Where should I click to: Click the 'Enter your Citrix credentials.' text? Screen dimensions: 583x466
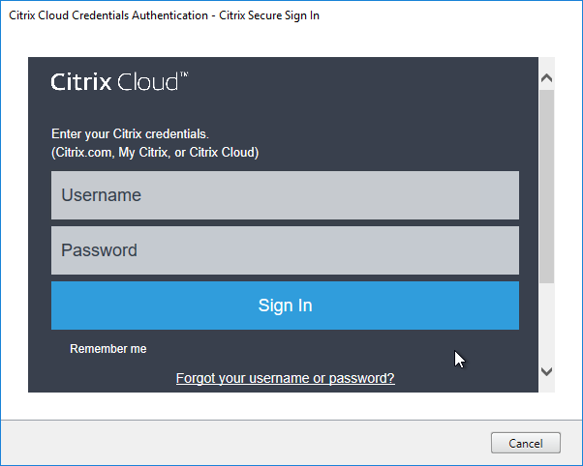[130, 133]
